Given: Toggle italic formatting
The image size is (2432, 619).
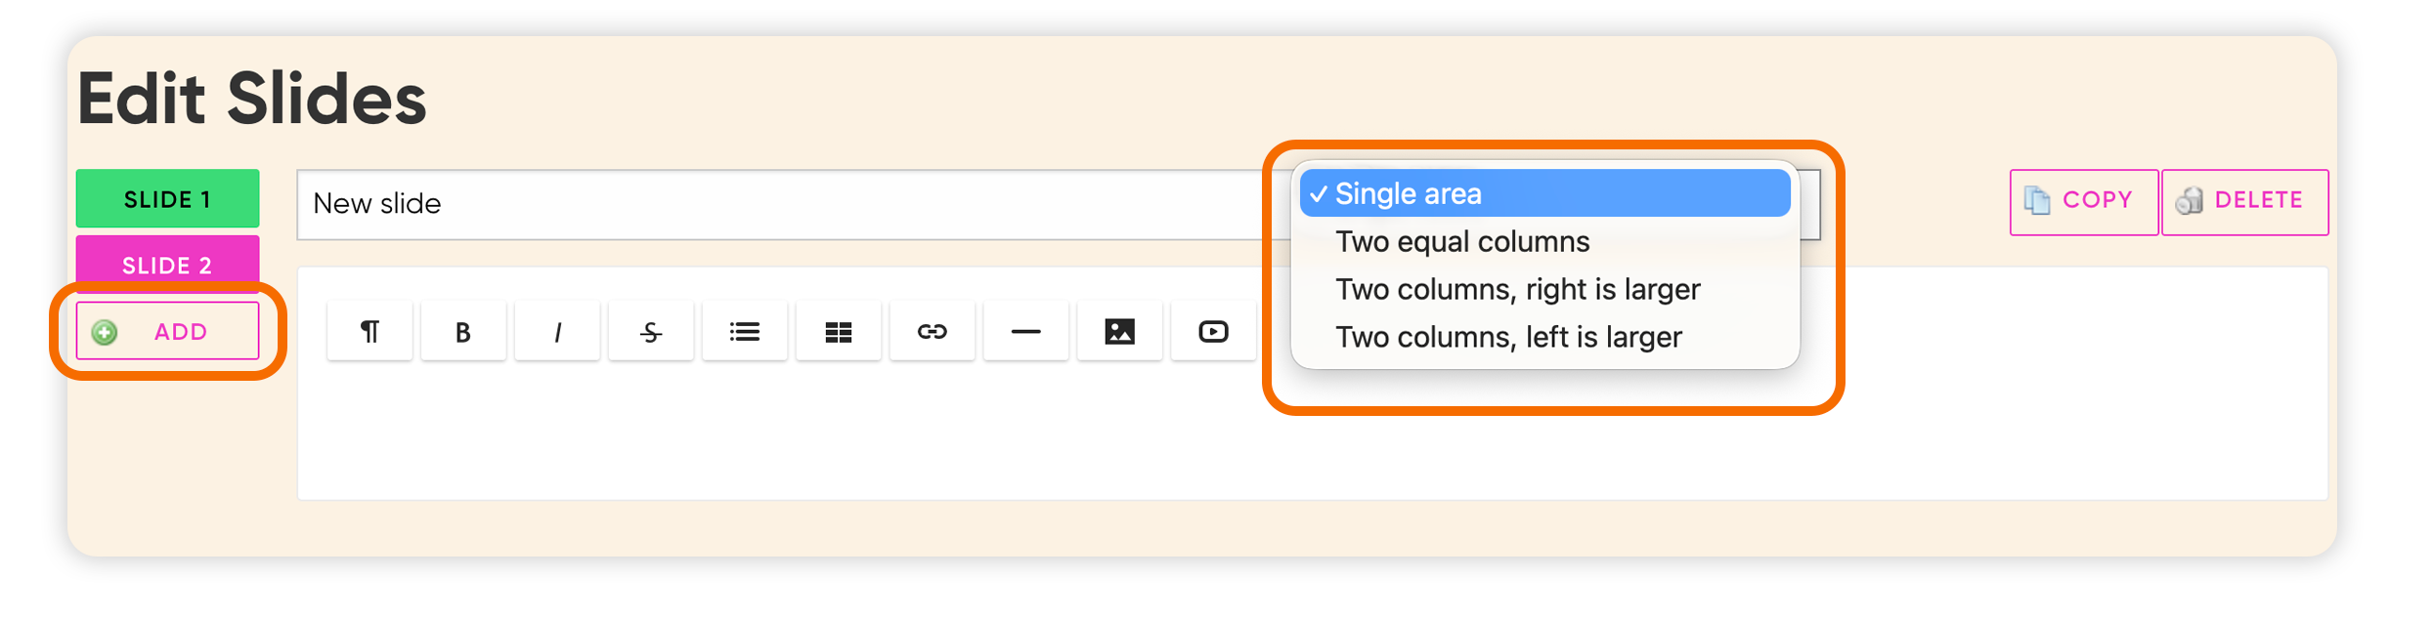Looking at the screenshot, I should click(557, 332).
